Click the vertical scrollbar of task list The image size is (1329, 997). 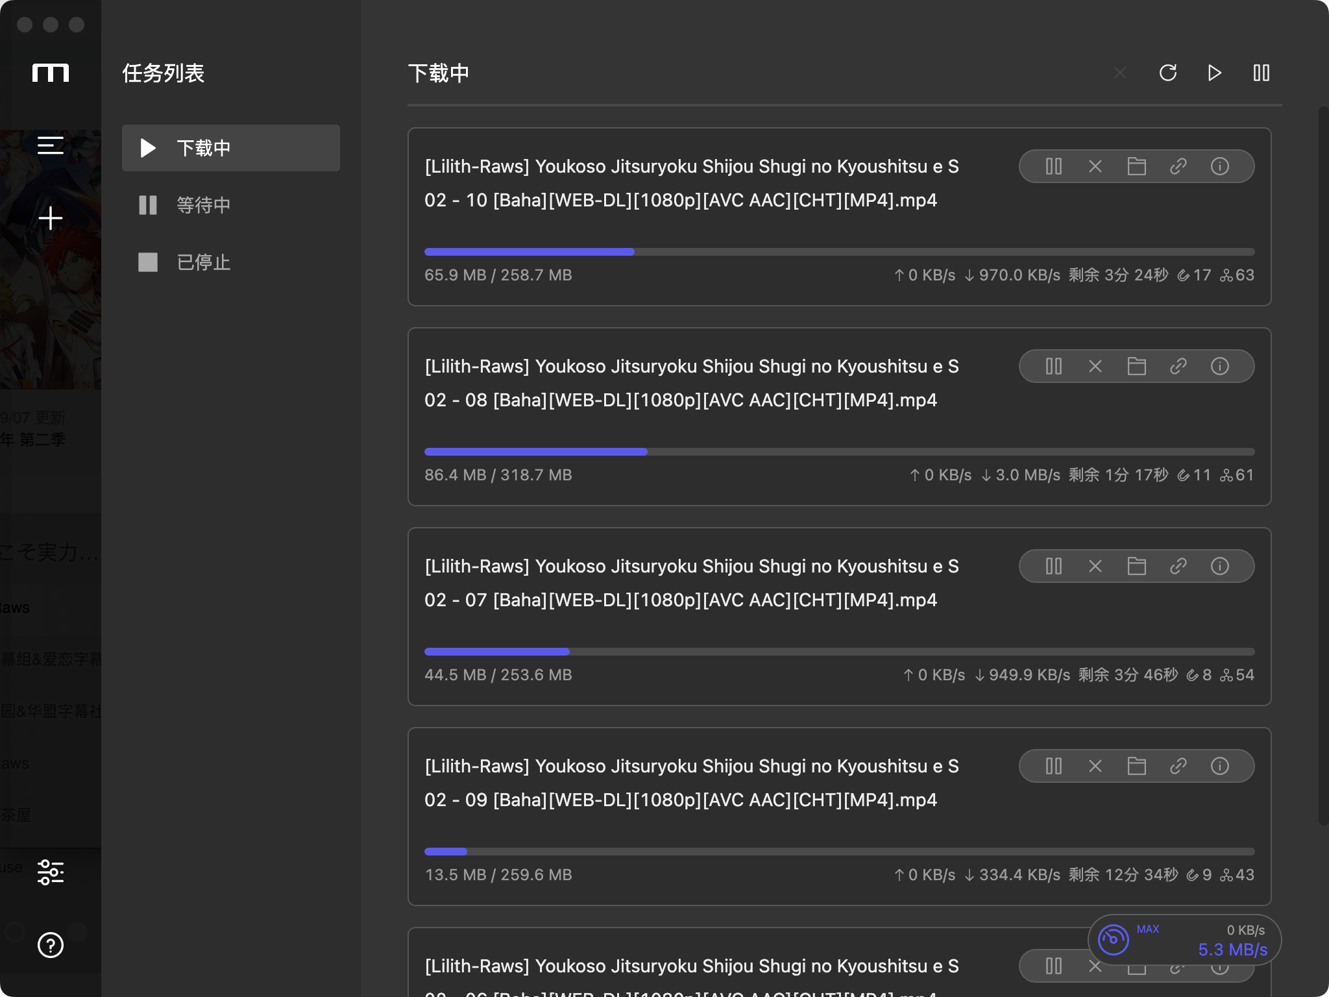point(1323,466)
